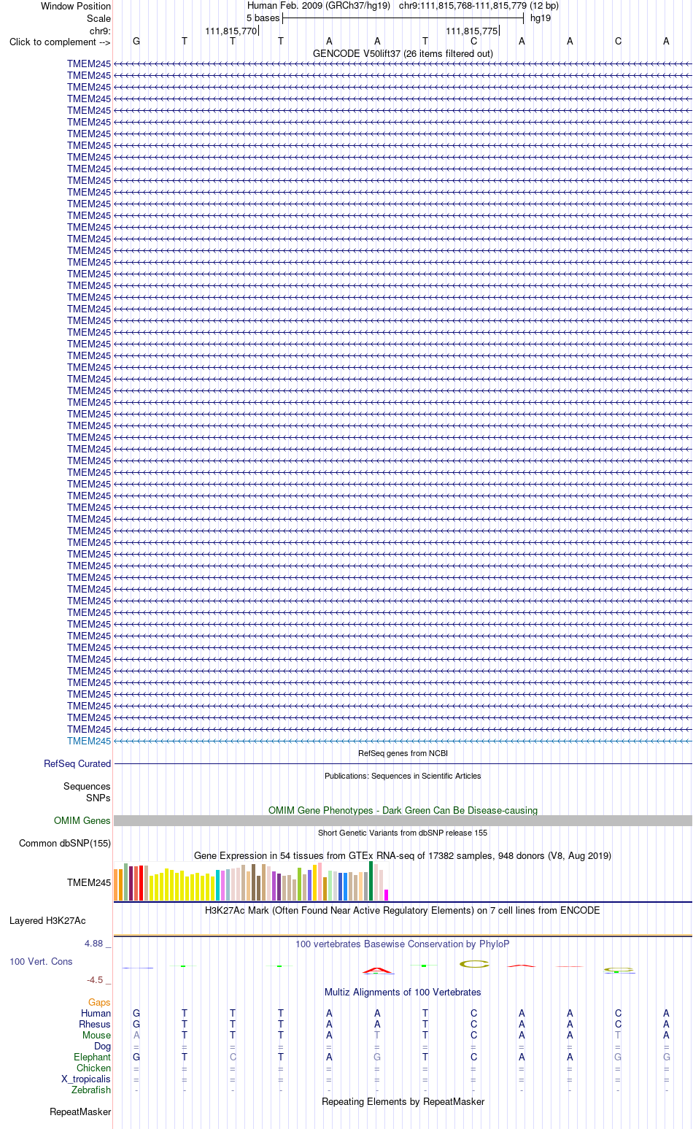Open '100 vertebrates Basewise Conservation by PhyloP' title
The width and height of the screenshot is (693, 1129).
(x=403, y=944)
